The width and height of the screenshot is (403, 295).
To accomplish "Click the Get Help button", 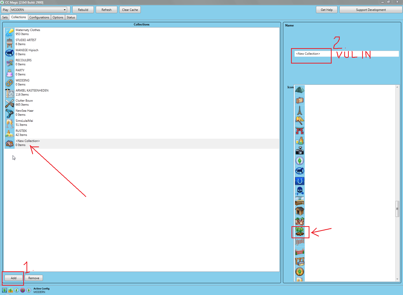I will pos(327,10).
